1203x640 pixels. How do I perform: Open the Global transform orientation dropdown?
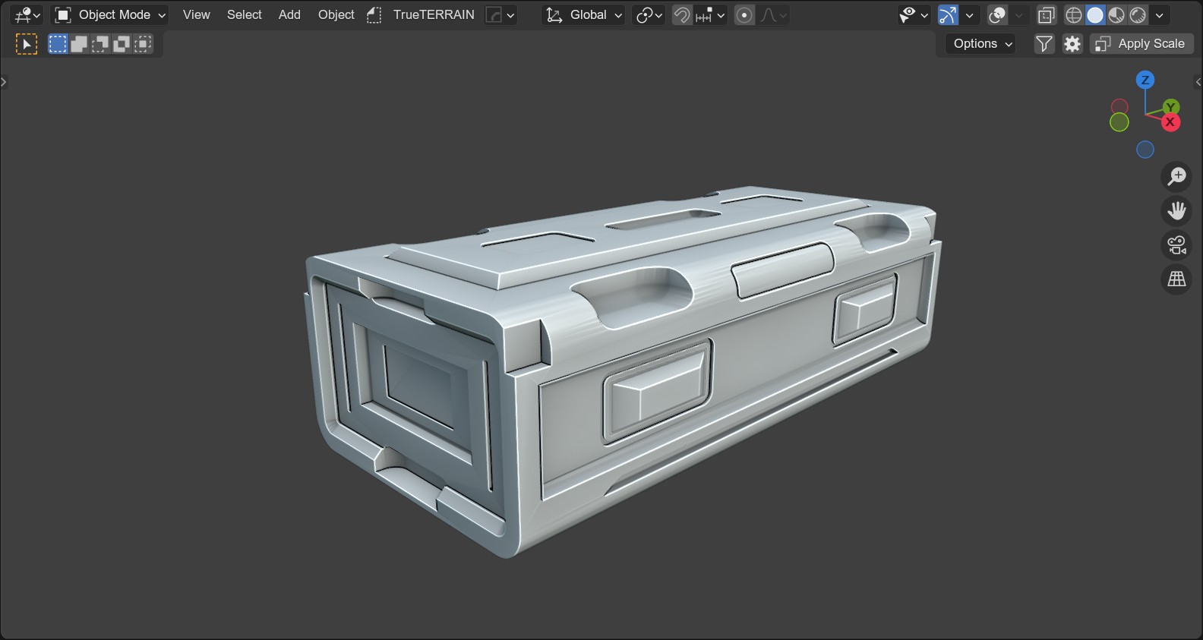(x=584, y=14)
